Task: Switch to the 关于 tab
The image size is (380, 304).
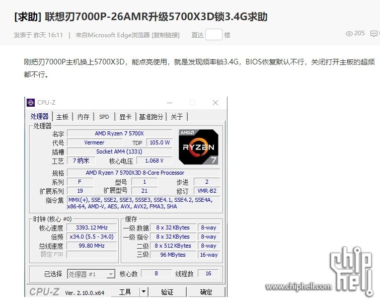Action: pos(177,117)
